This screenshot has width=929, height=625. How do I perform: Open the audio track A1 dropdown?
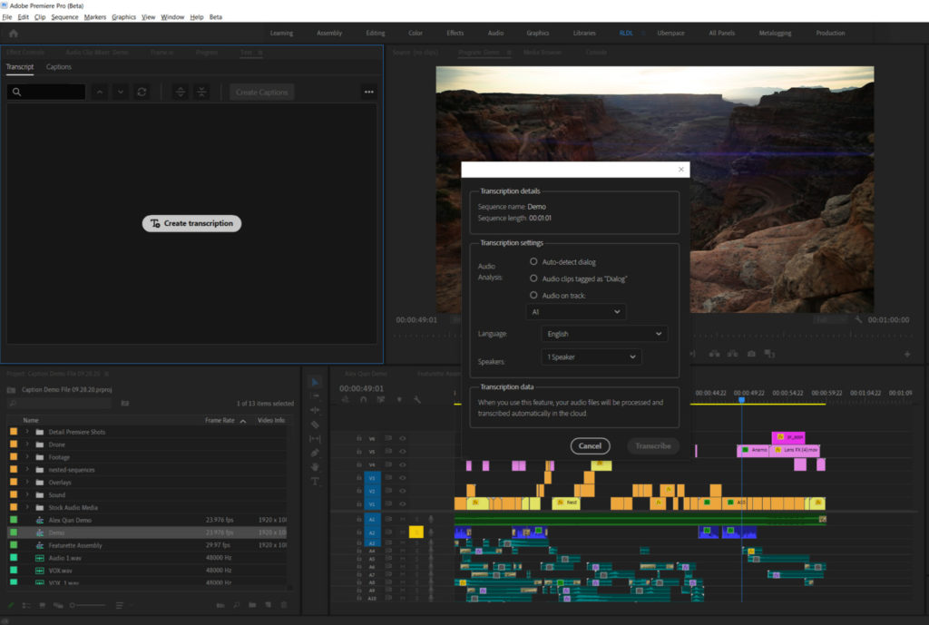[576, 312]
